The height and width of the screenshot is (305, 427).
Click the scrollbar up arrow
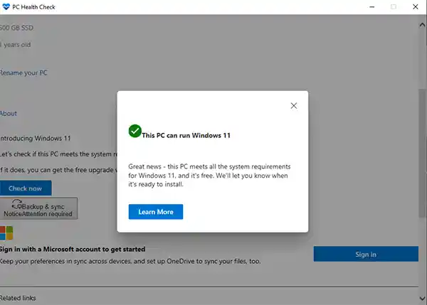[x=422, y=25]
